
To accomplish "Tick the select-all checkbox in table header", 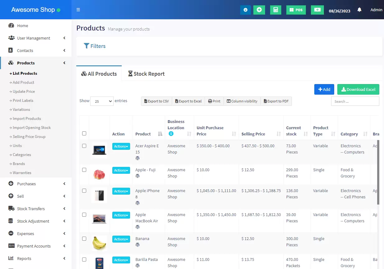I will point(84,133).
